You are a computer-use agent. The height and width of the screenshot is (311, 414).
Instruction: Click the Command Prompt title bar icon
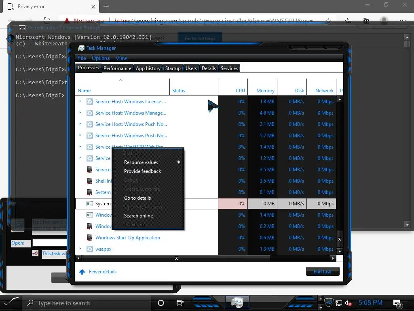pos(22,28)
